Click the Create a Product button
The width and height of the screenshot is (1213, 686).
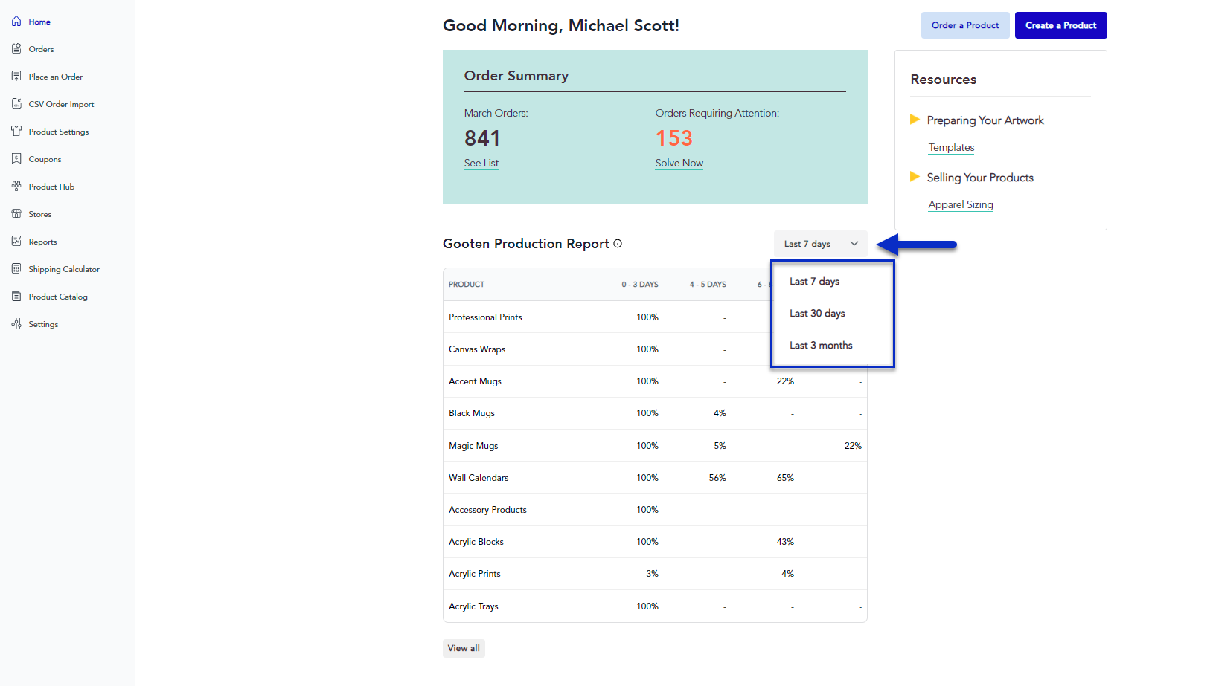(x=1060, y=25)
